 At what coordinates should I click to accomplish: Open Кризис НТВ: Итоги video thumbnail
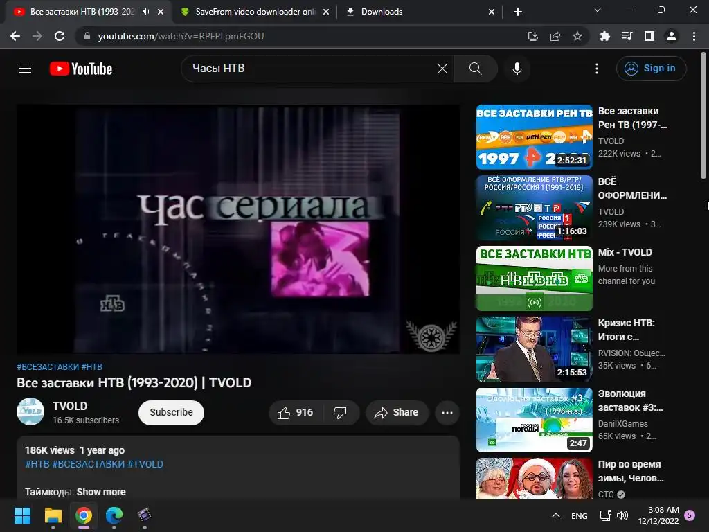535,349
